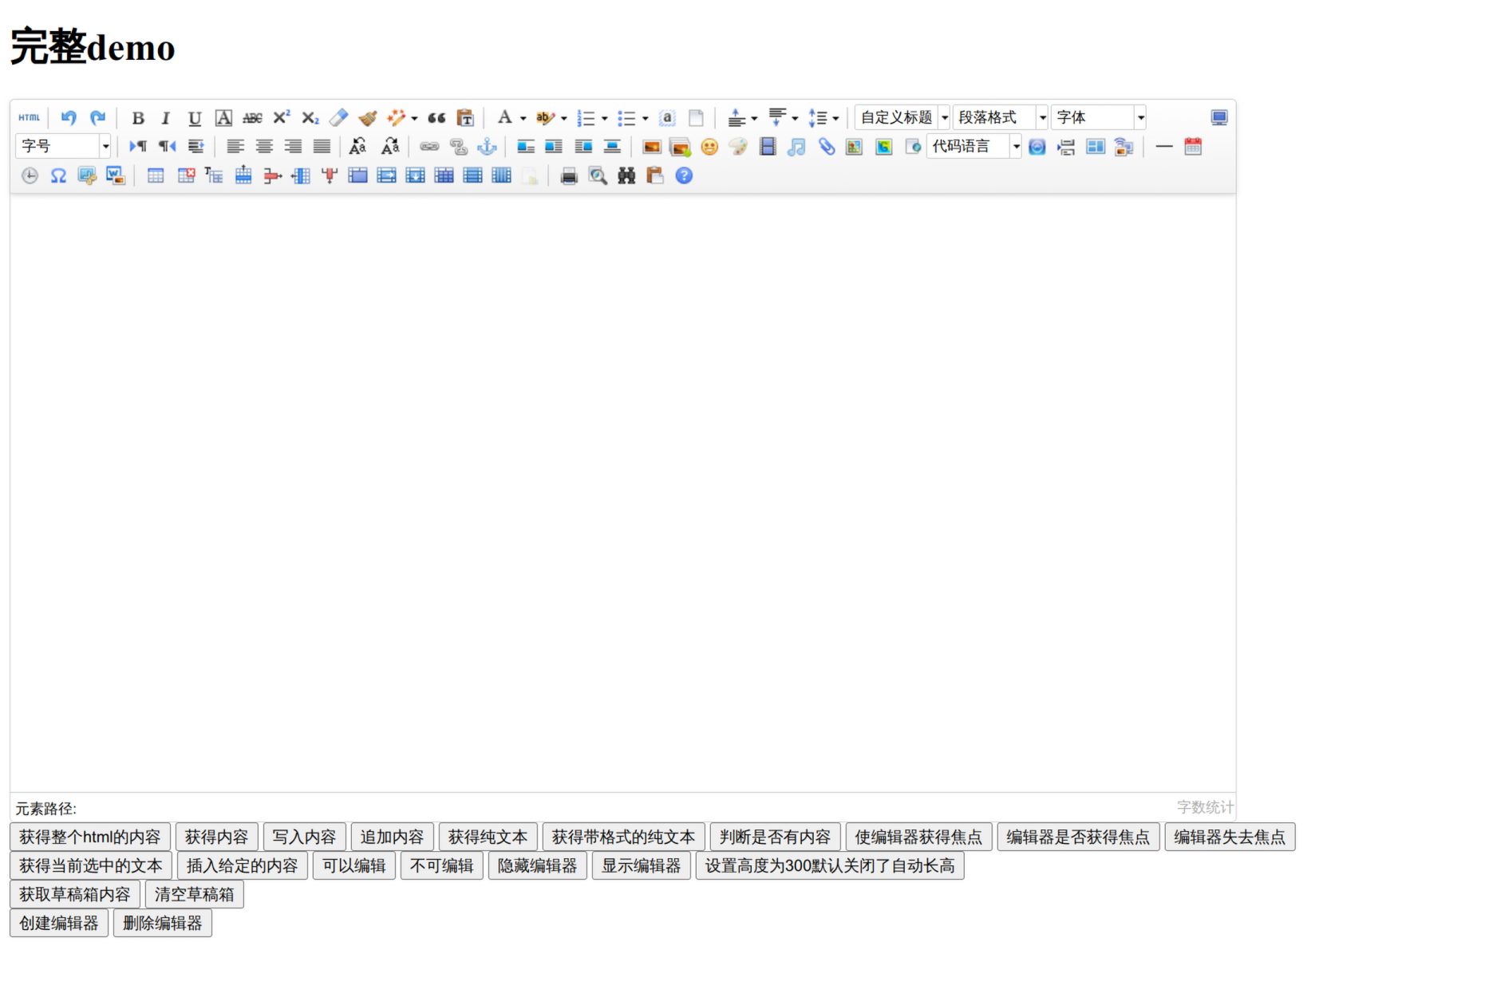Toggle bold formatting
The height and width of the screenshot is (985, 1501).
(x=138, y=118)
